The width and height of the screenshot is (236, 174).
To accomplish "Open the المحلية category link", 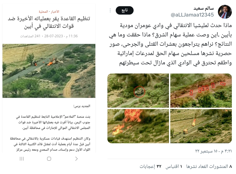I will (x=43, y=12).
